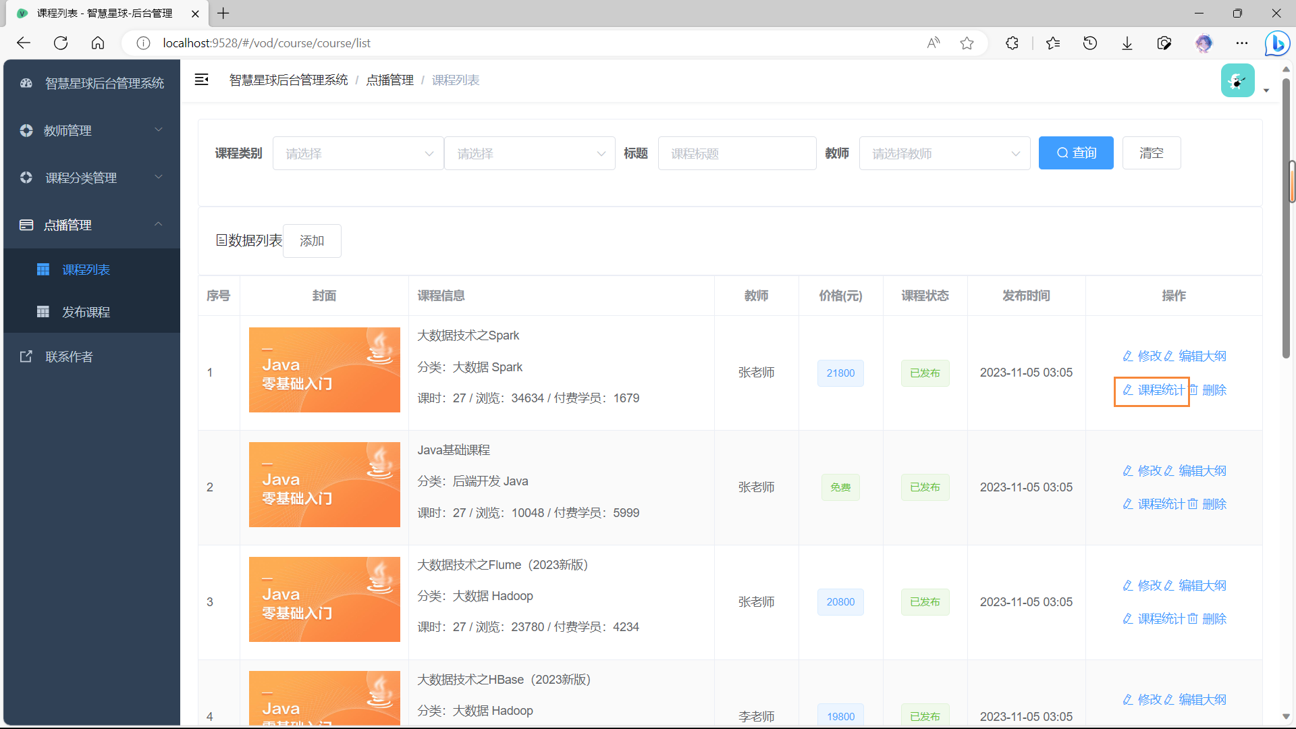Select 联系作者 menu item
Screen dimensions: 1296x729
click(x=69, y=356)
